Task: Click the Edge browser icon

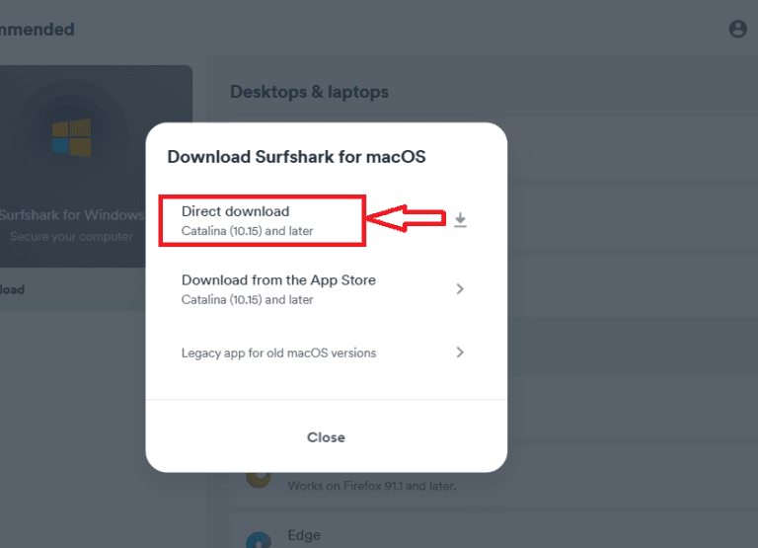Action: pos(259,540)
